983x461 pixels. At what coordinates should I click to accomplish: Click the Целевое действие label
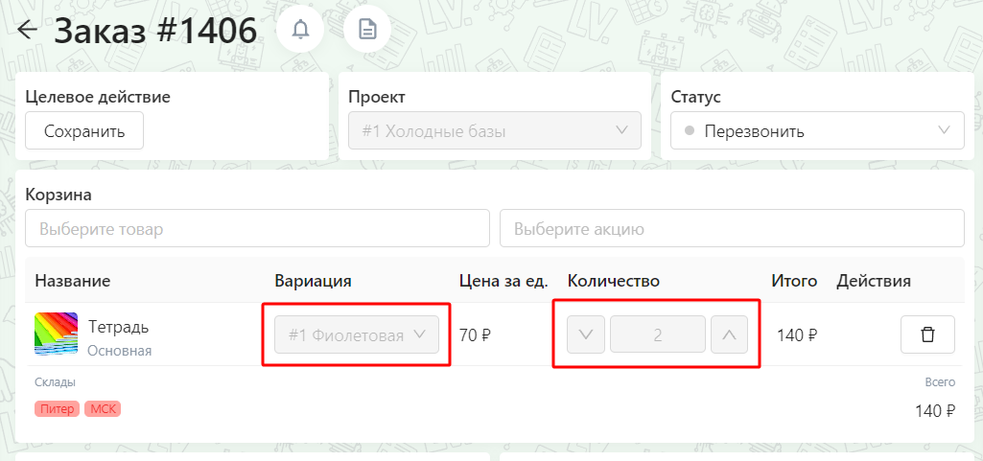tap(98, 97)
